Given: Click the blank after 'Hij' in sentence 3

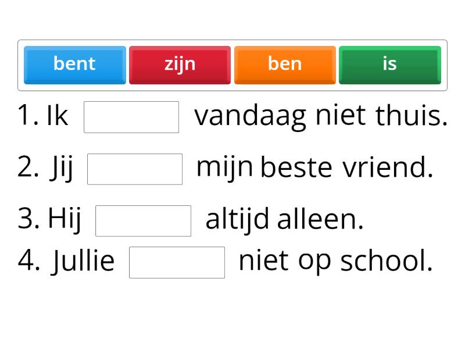Looking at the screenshot, I should [x=143, y=219].
